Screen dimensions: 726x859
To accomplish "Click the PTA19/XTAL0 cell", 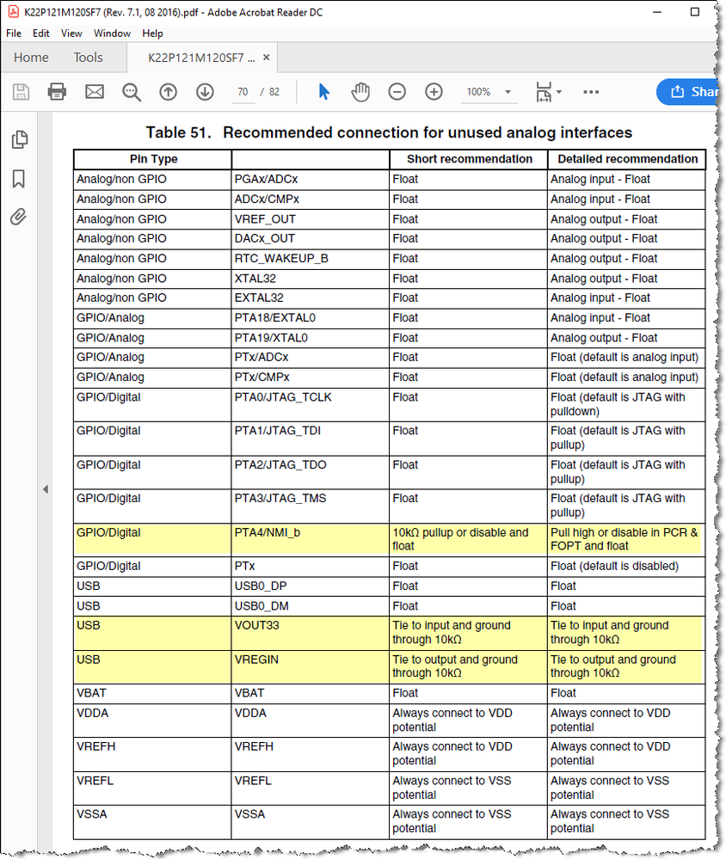I will (x=311, y=338).
